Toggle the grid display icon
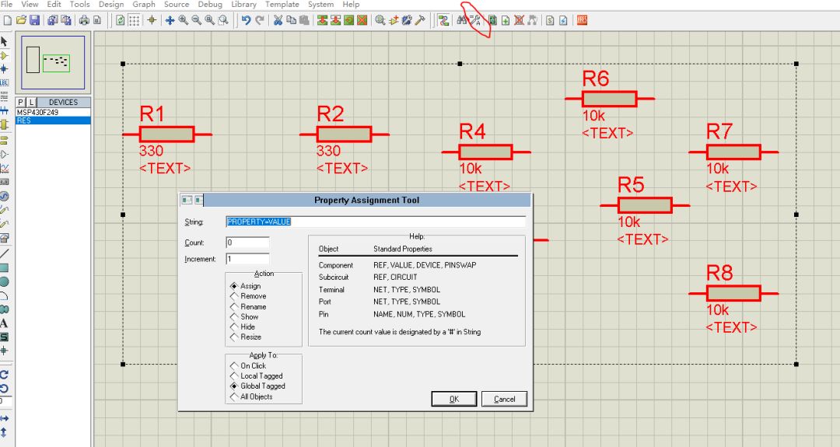The image size is (840, 447). point(134,20)
